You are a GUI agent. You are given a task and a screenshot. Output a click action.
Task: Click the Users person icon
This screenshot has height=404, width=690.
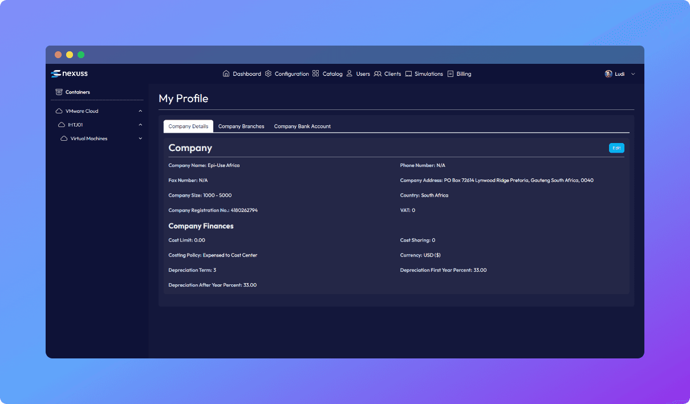(350, 74)
